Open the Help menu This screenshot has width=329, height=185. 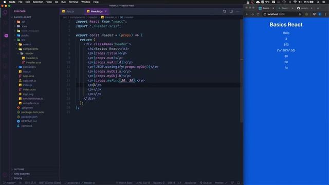[96, 2]
